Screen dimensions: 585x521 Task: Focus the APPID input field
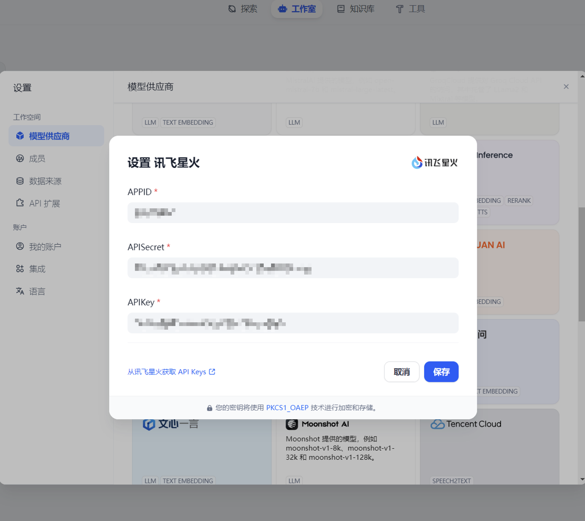pyautogui.click(x=293, y=212)
